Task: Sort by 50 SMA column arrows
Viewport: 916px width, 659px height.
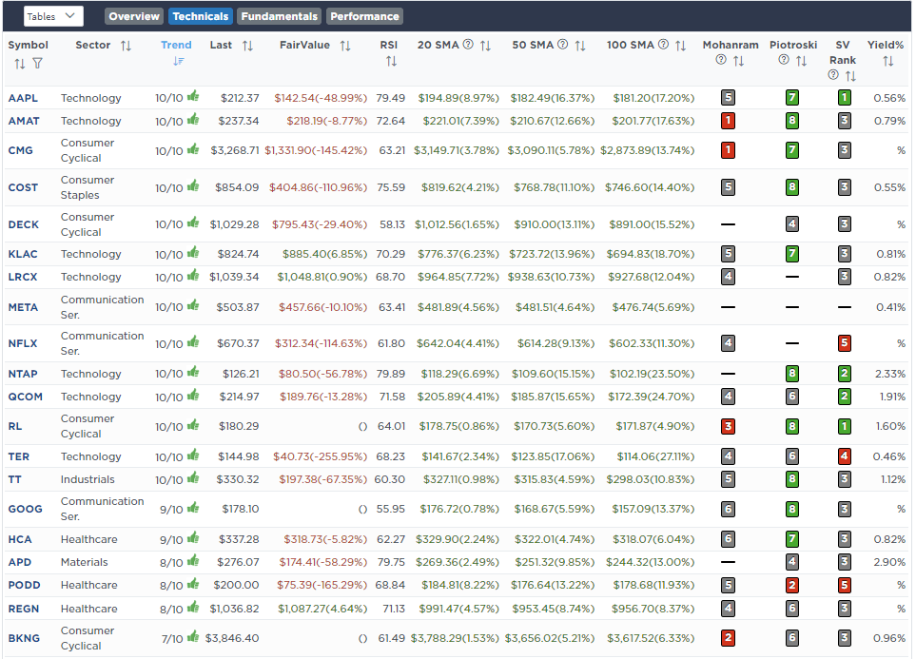Action: coord(580,46)
